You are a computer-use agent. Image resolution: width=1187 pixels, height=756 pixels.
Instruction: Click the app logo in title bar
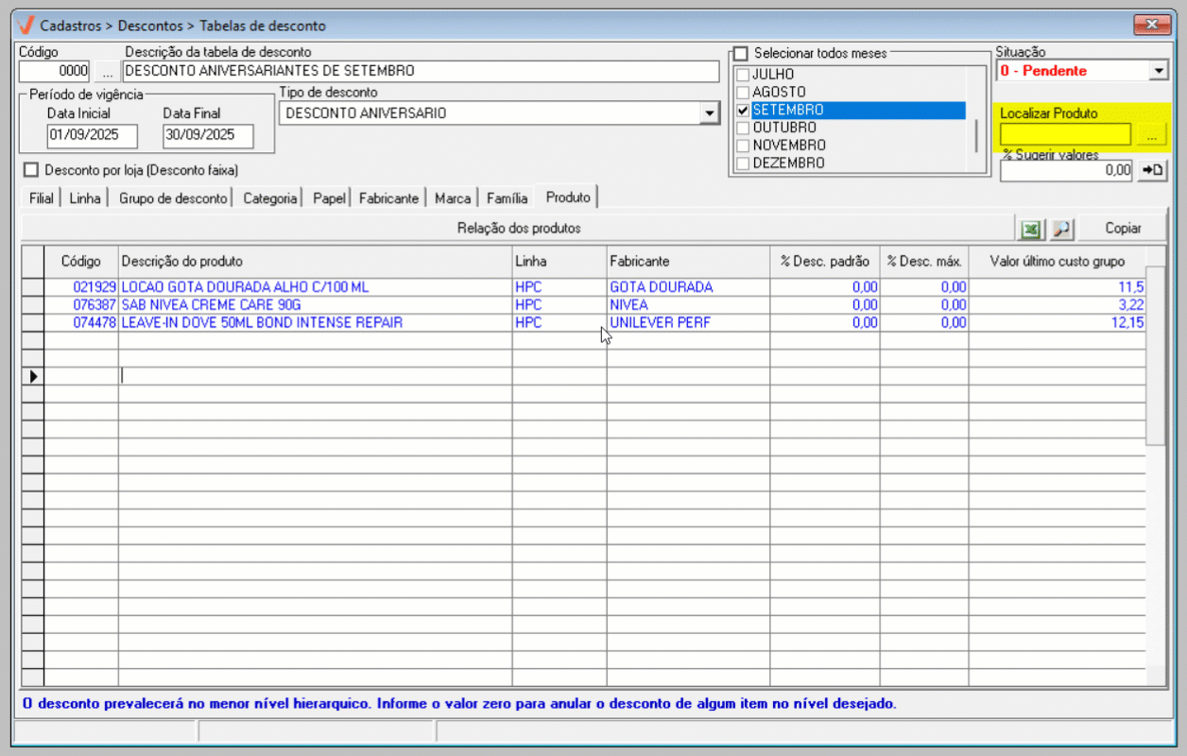tap(26, 25)
